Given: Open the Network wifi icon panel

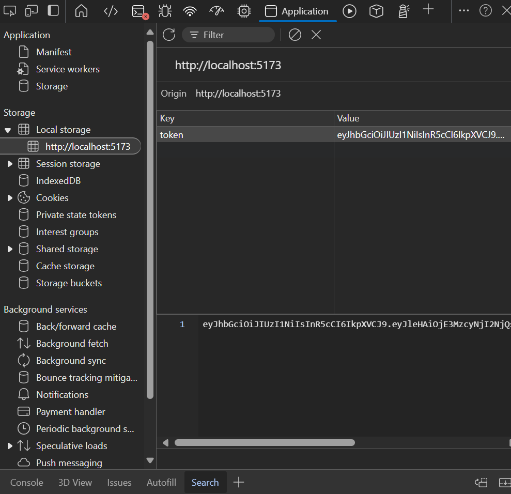Looking at the screenshot, I should (191, 11).
